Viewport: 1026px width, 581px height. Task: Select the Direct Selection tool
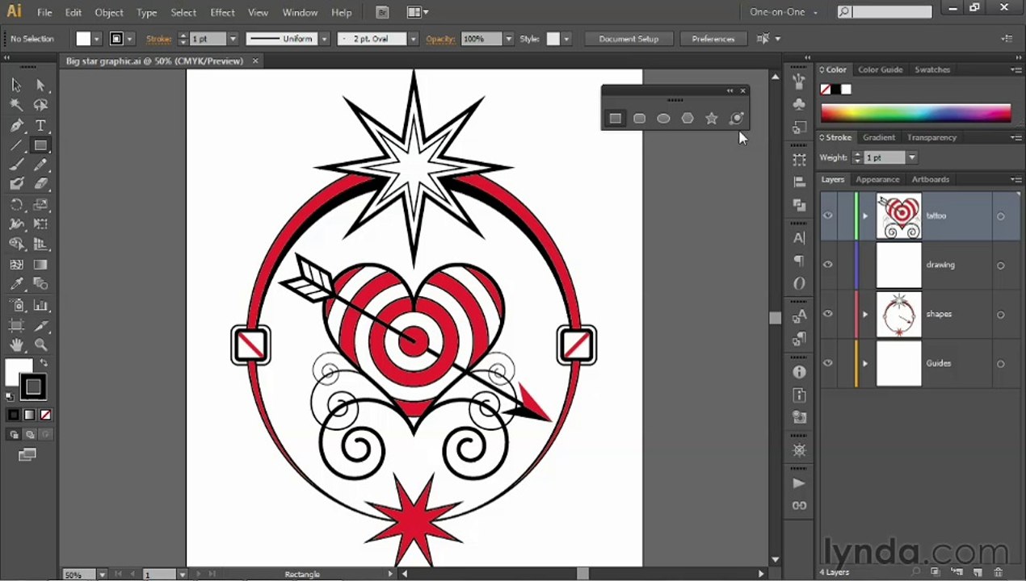tap(40, 86)
